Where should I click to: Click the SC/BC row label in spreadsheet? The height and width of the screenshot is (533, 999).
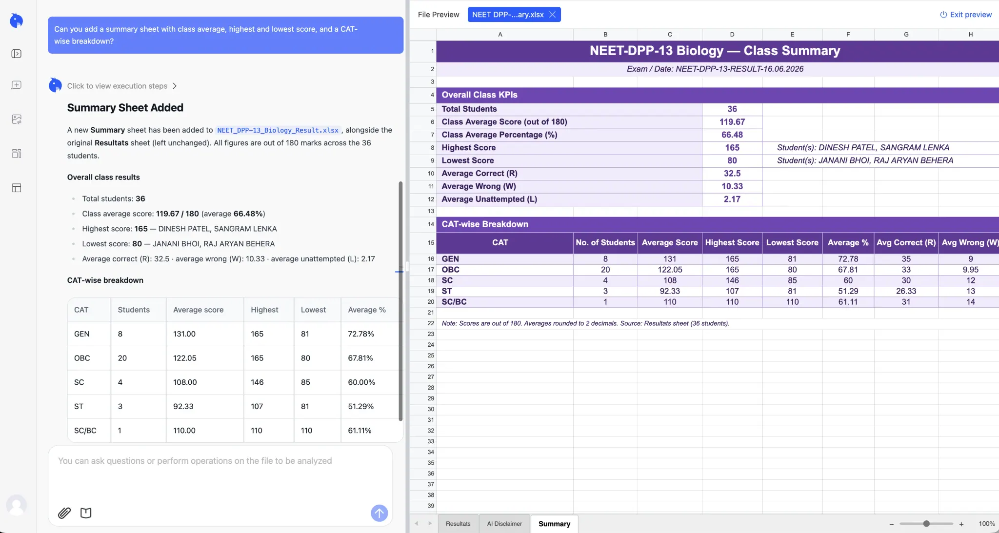click(505, 302)
